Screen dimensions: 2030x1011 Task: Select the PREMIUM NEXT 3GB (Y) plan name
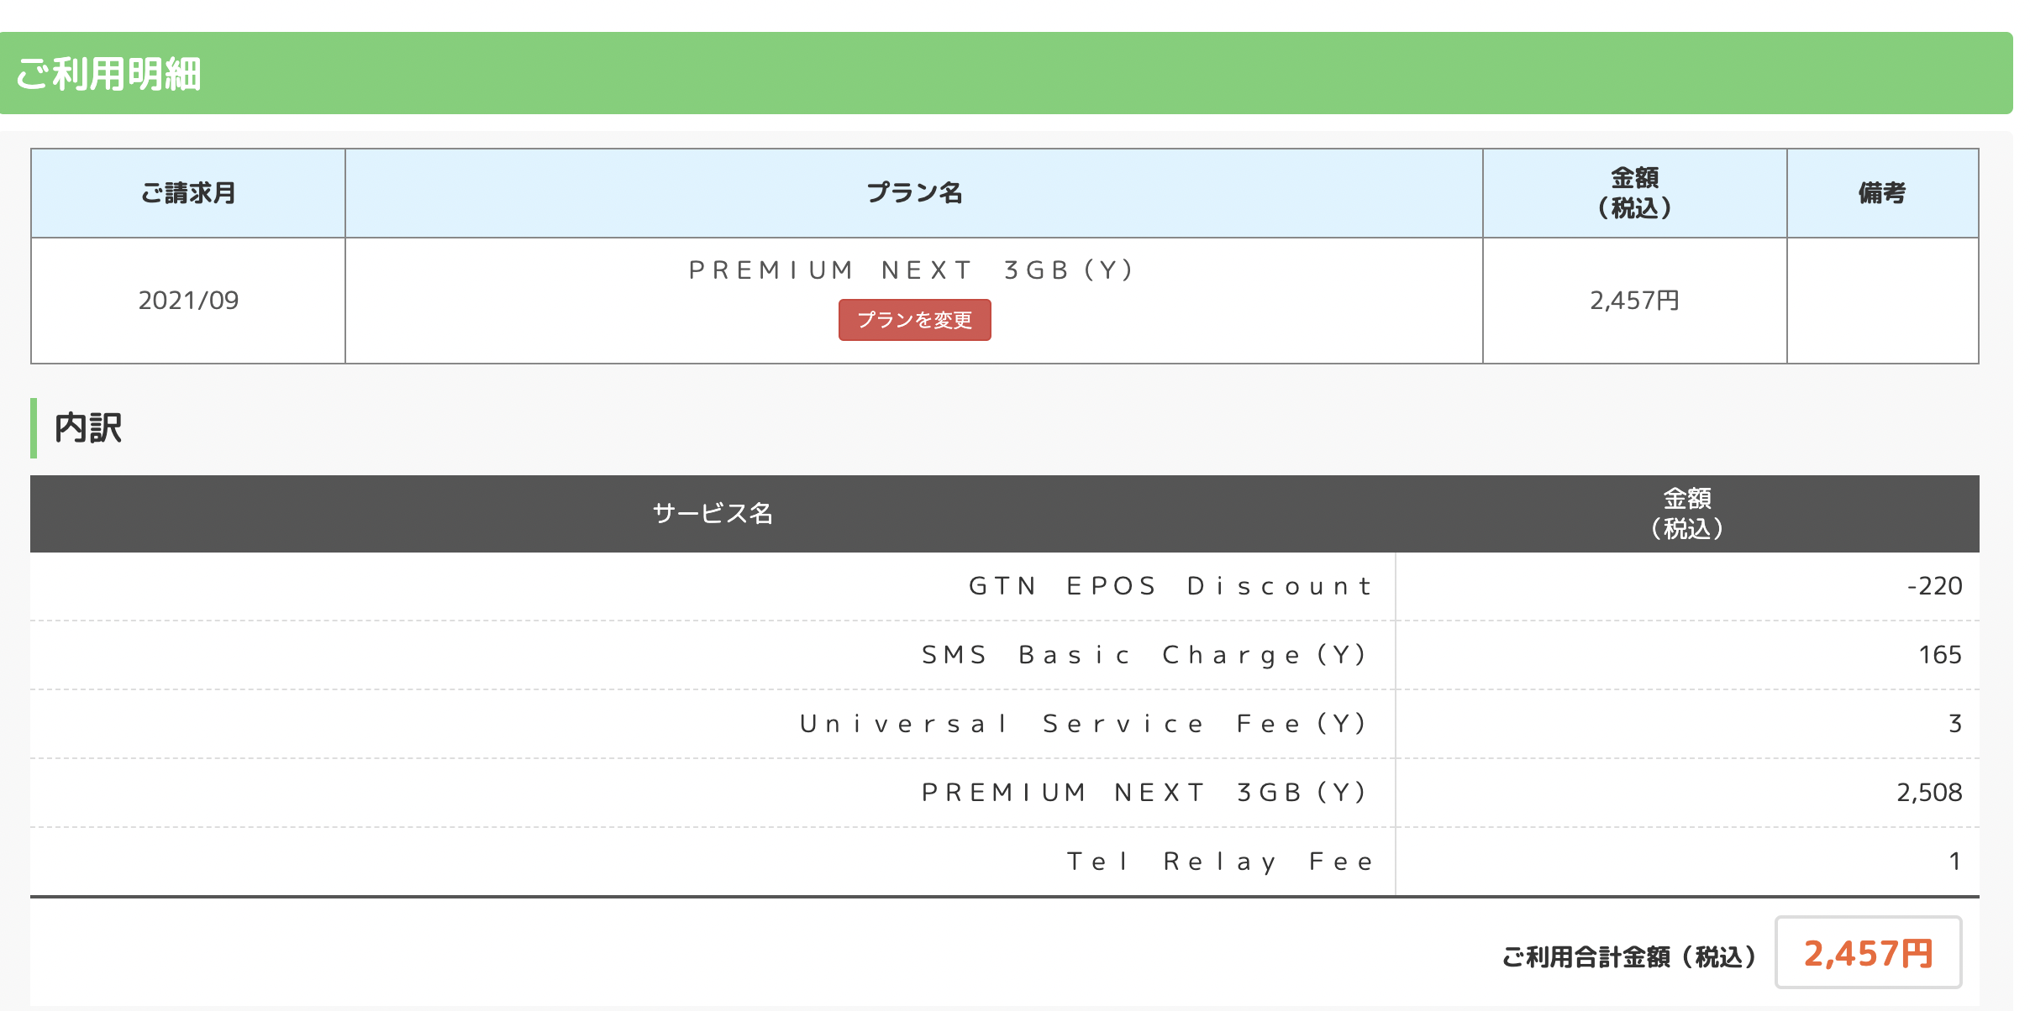(x=913, y=270)
